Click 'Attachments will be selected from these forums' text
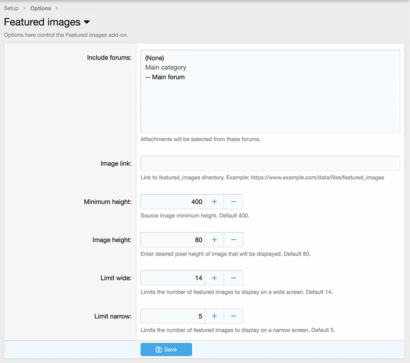This screenshot has height=363, width=410. [200, 139]
